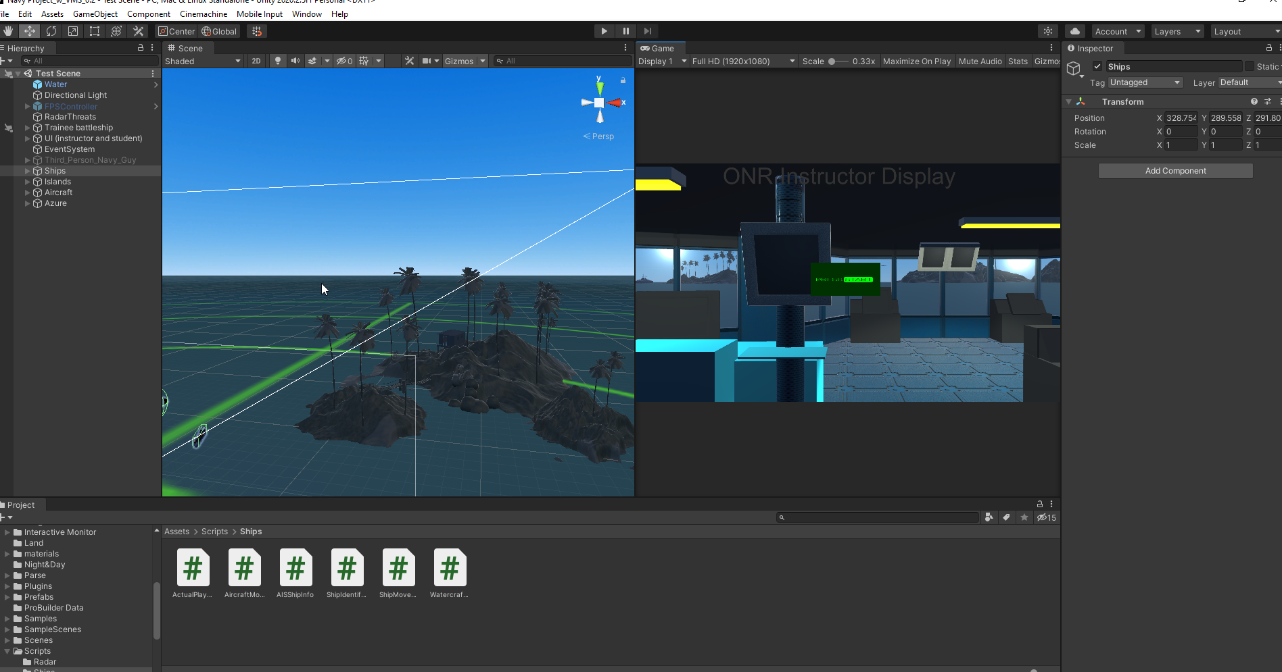Expand the Islands hierarchy item
Viewport: 1282px width, 672px height.
(x=28, y=182)
